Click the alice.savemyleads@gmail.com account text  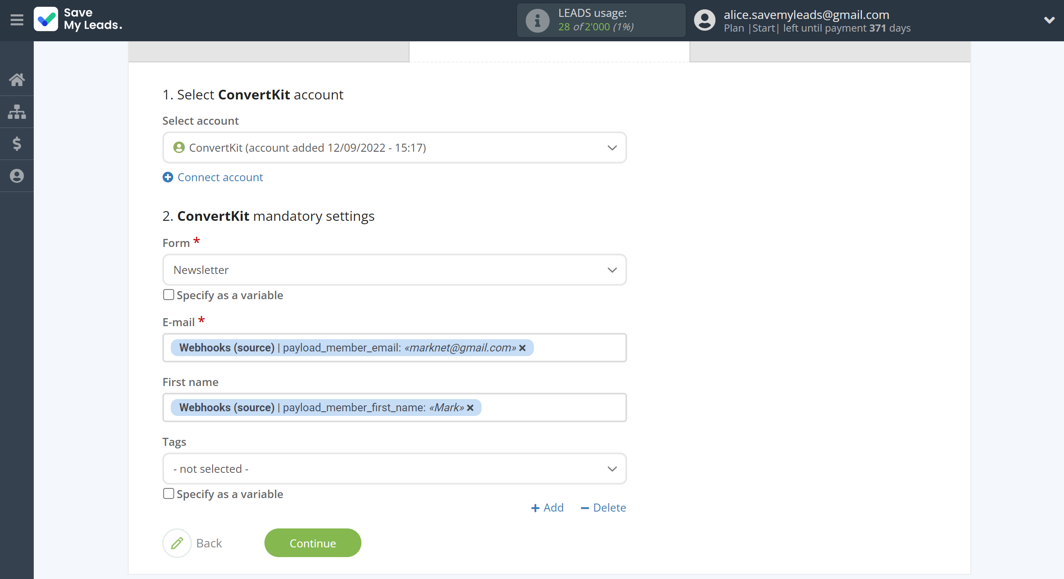tap(806, 15)
